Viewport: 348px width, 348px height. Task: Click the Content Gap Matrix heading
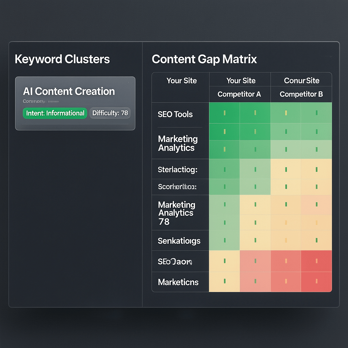click(204, 59)
